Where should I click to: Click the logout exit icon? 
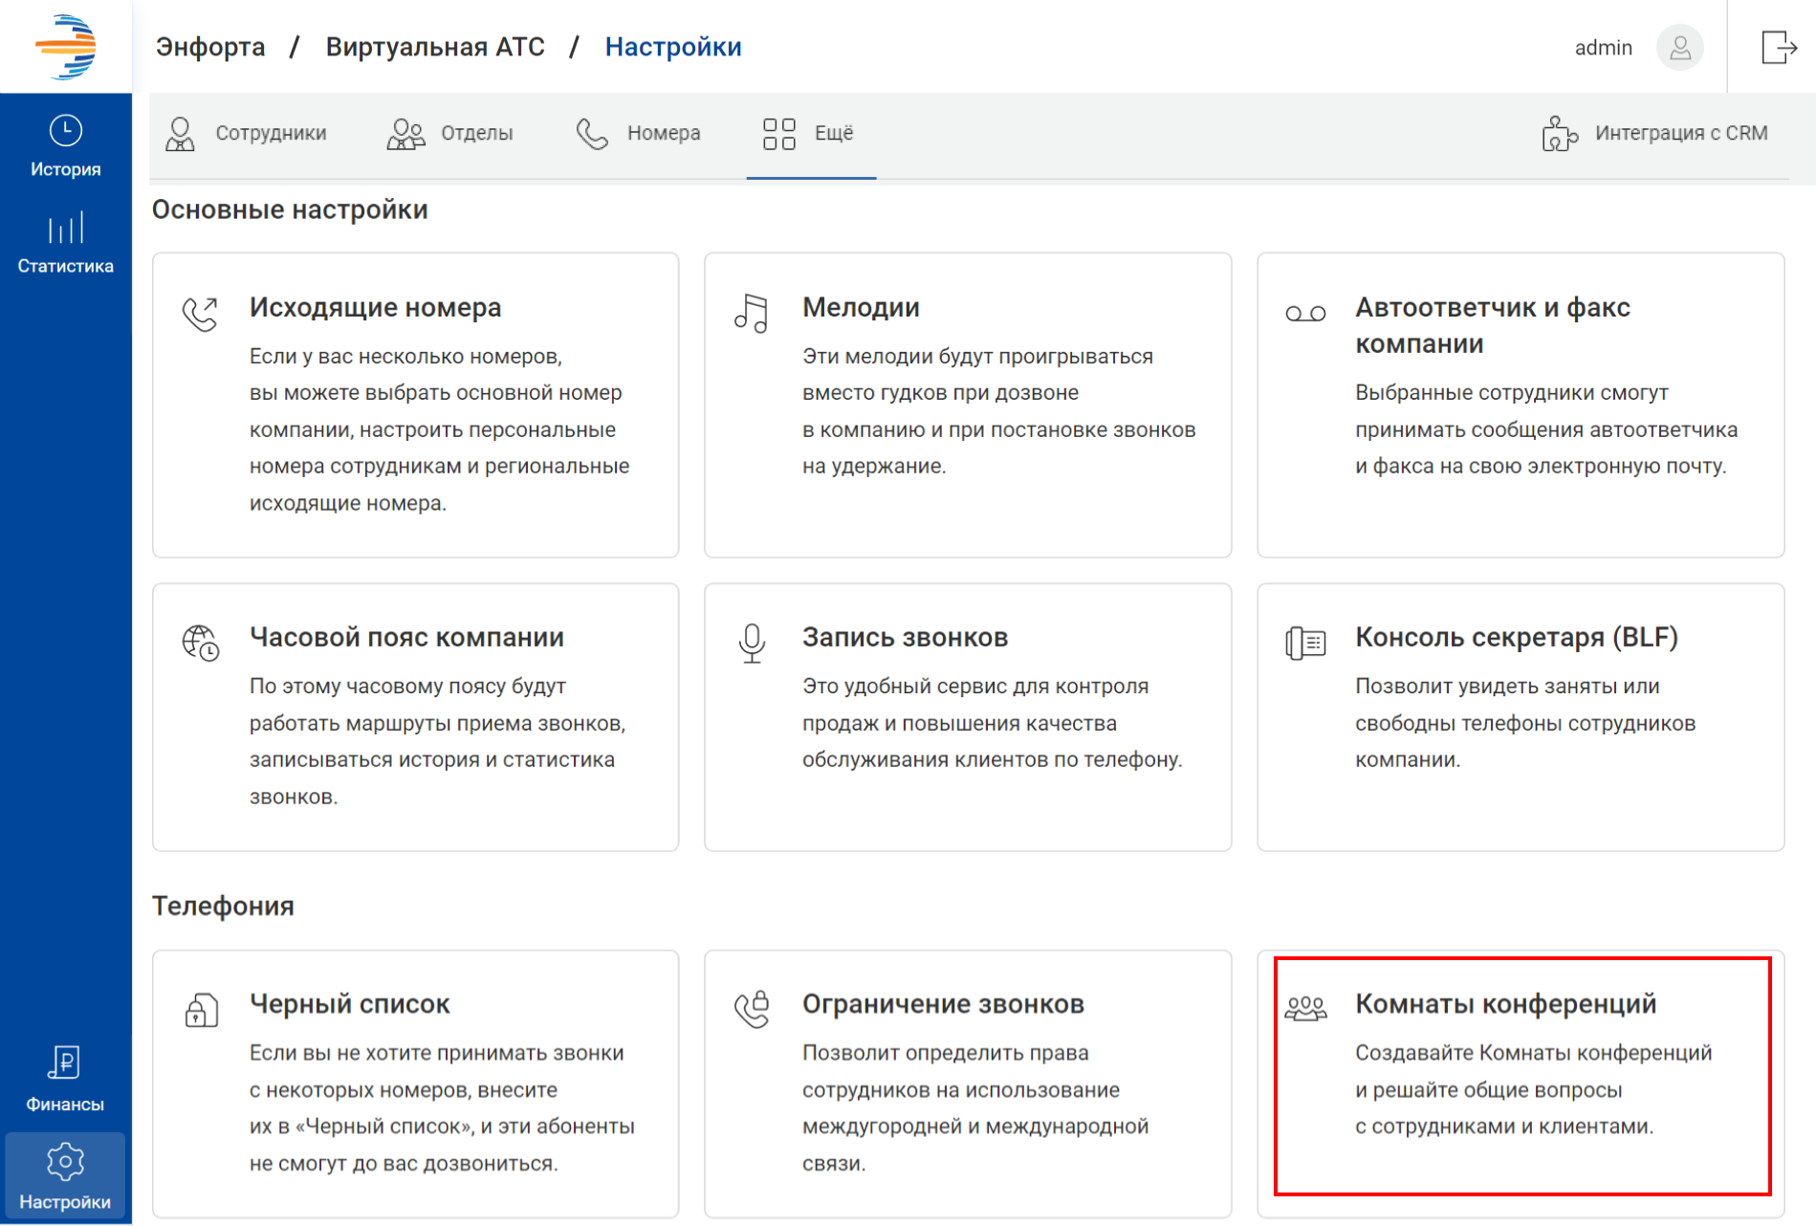[x=1778, y=46]
